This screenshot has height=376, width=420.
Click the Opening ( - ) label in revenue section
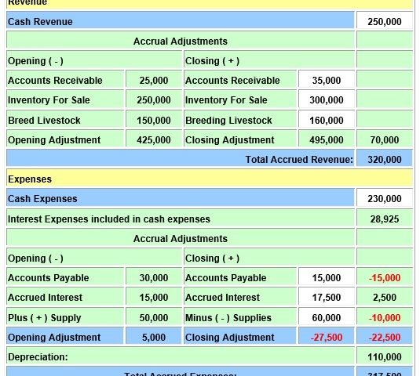pyautogui.click(x=35, y=60)
